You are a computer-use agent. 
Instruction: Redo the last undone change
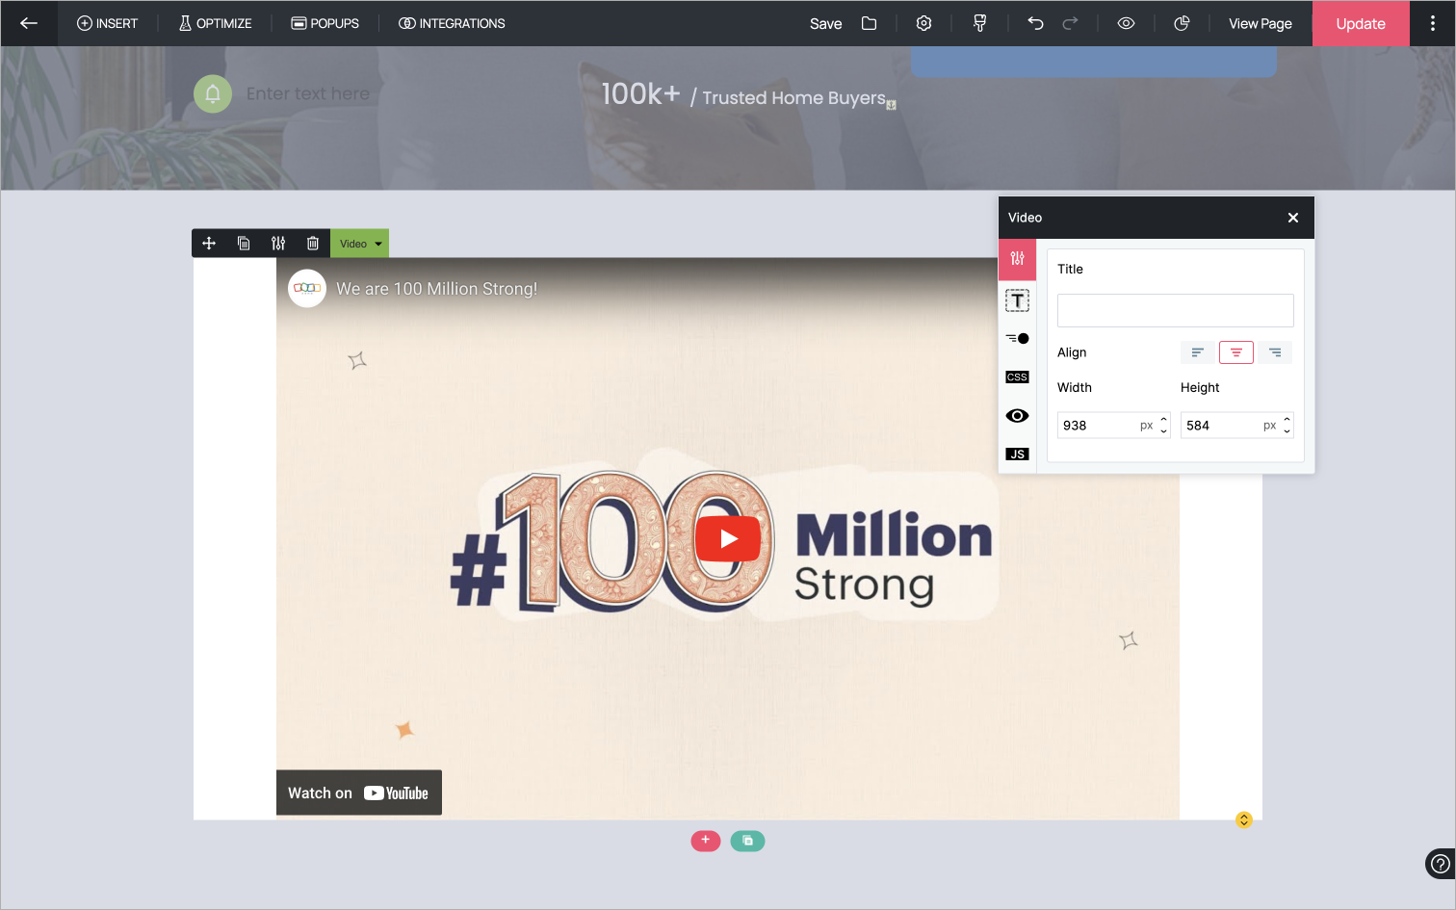click(1070, 23)
